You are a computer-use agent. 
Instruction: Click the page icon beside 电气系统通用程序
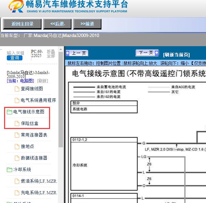tap(17, 100)
